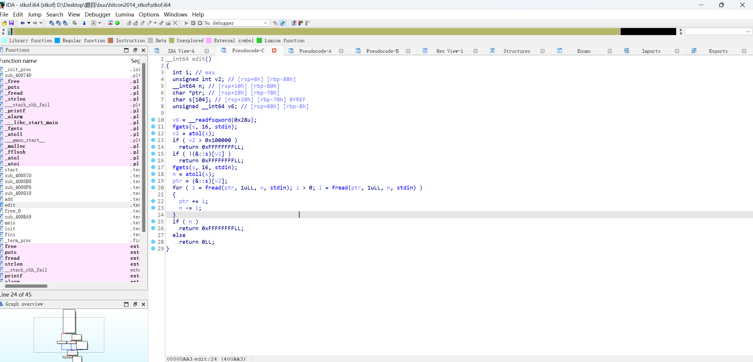
Task: Click the red triangle warning toolbar icon
Action: 110,23
